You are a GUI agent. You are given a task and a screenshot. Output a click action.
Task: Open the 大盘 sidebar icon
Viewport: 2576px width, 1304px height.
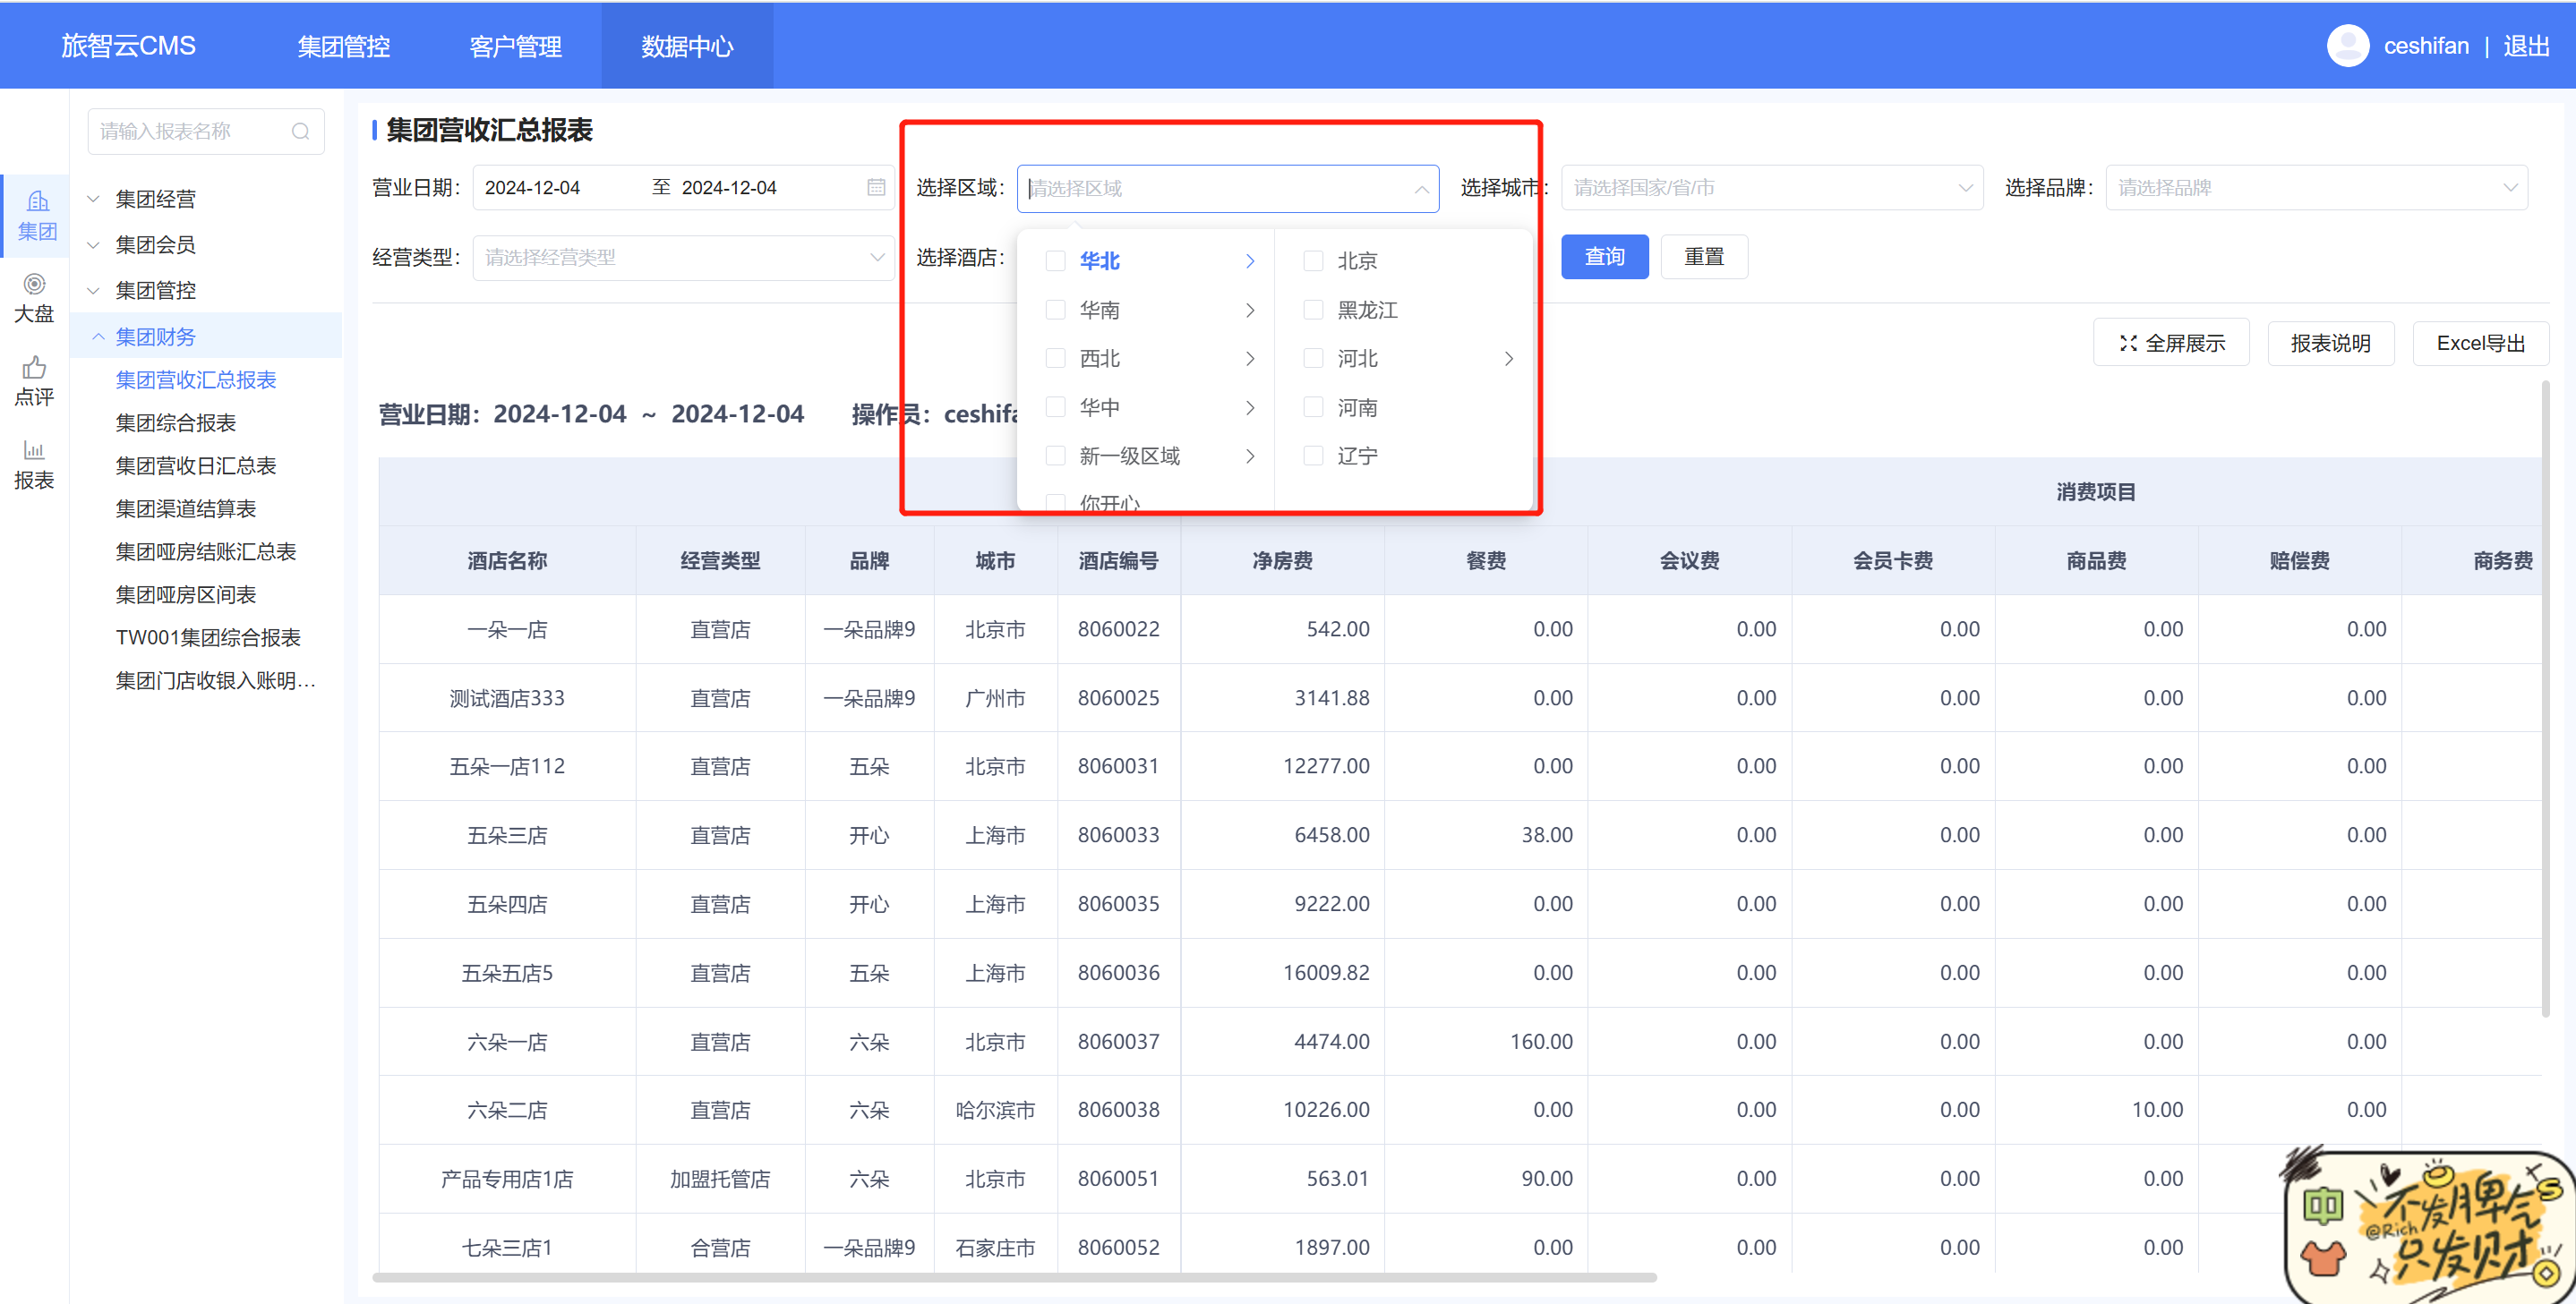pyautogui.click(x=35, y=298)
